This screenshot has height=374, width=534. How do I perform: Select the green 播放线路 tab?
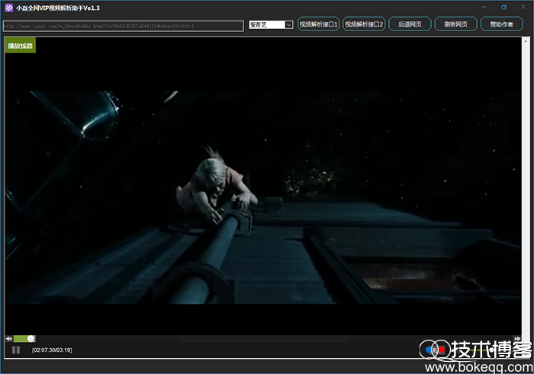coord(20,46)
